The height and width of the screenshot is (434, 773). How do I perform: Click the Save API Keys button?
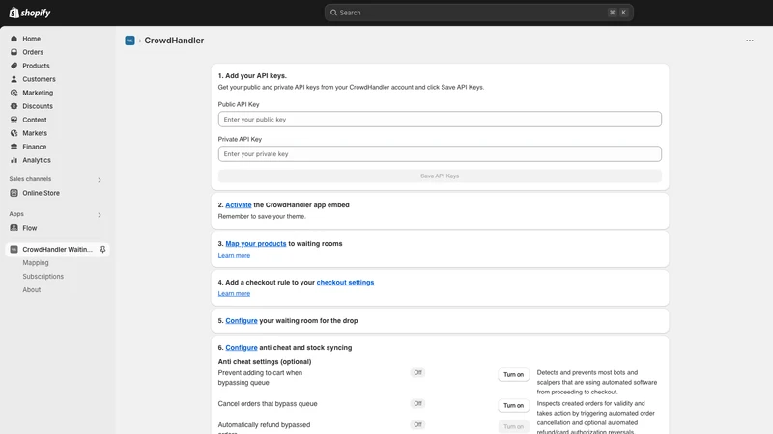coord(440,176)
